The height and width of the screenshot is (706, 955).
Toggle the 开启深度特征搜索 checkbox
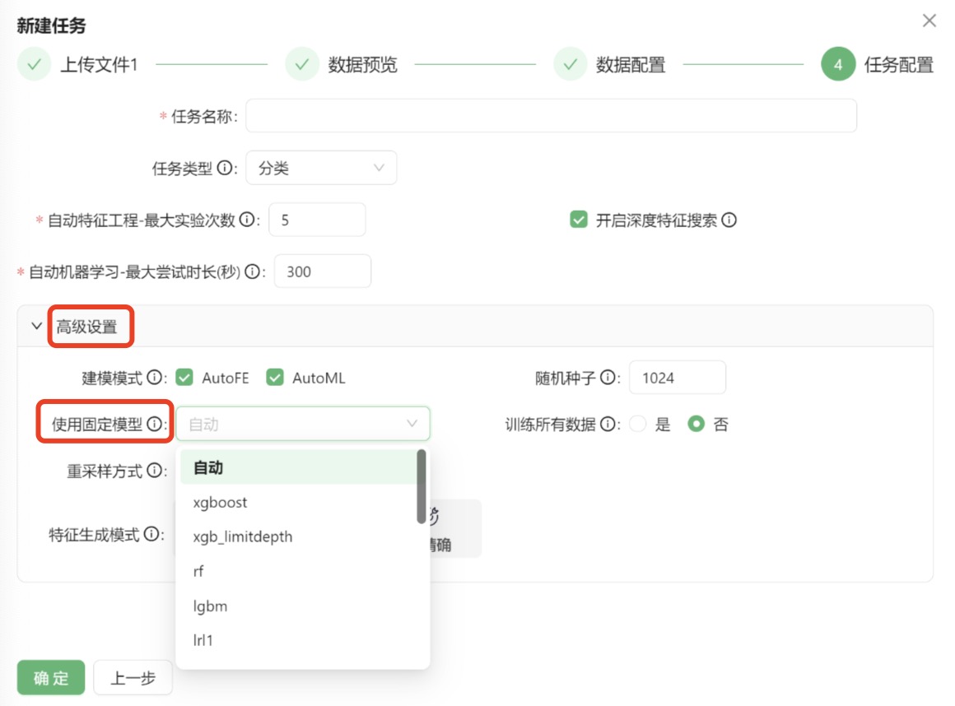[579, 221]
